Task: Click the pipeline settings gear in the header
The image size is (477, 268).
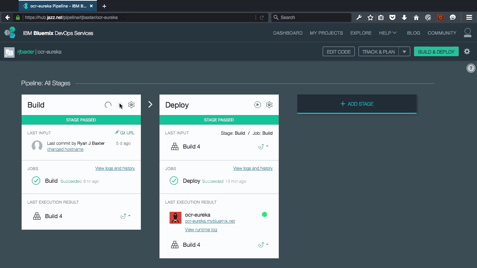Action: click(x=467, y=51)
